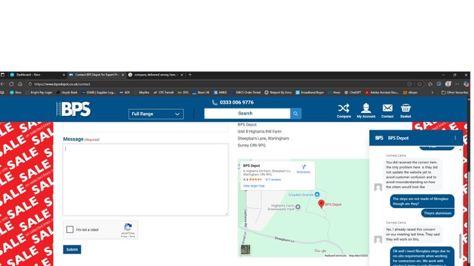Click the BPS logo in site header
The height and width of the screenshot is (266, 474).
click(x=73, y=109)
